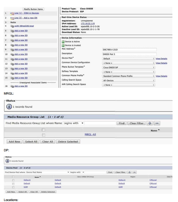Viewport: 178px width, 202px height.
Task: Click Add New under the MRGL table
Action: (x=15, y=142)
